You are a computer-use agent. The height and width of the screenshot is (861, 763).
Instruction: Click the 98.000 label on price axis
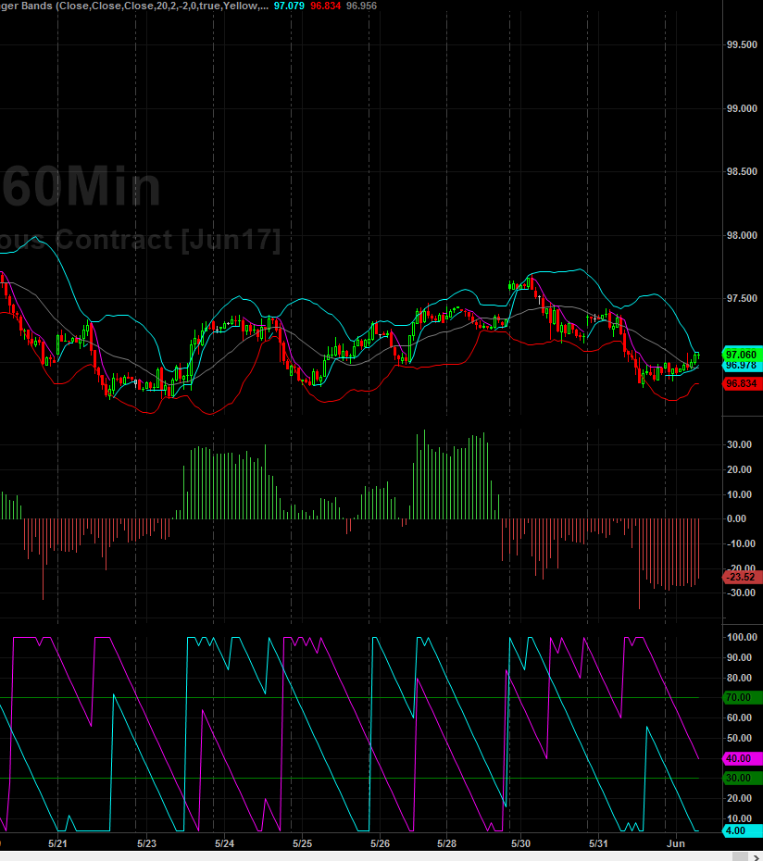(x=741, y=236)
